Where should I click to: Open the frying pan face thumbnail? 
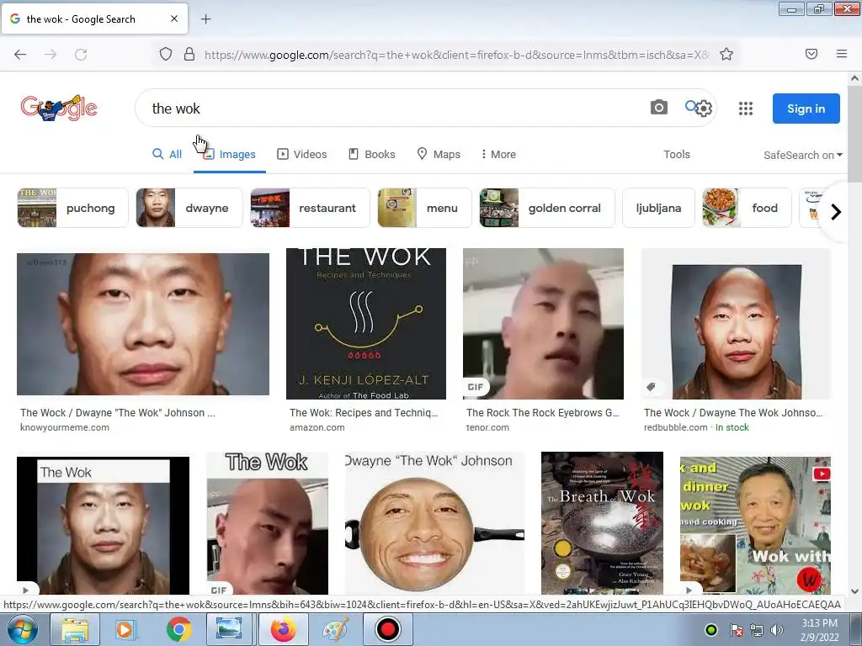(x=435, y=523)
